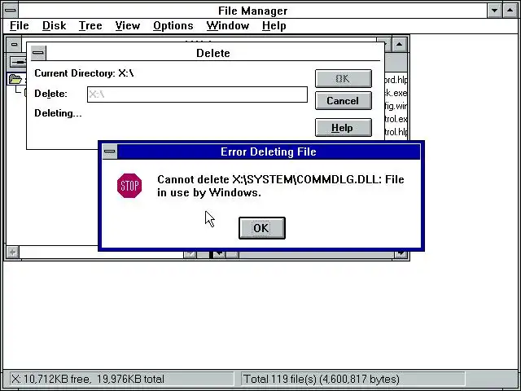
Task: Click the Delete dialog title bar
Action: point(213,53)
